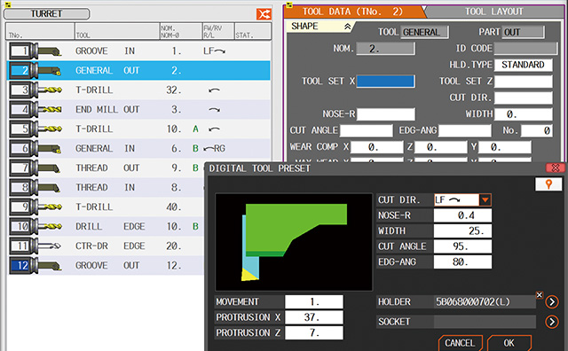
Task: Click the orange pin location icon
Action: [548, 184]
